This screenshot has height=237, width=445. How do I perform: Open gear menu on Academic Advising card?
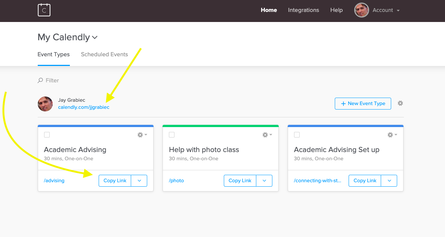coord(142,135)
